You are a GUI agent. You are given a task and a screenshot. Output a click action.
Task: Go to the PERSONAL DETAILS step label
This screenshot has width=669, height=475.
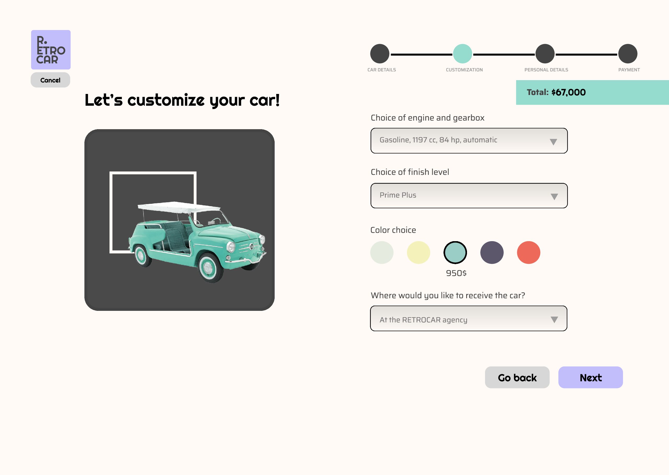546,70
